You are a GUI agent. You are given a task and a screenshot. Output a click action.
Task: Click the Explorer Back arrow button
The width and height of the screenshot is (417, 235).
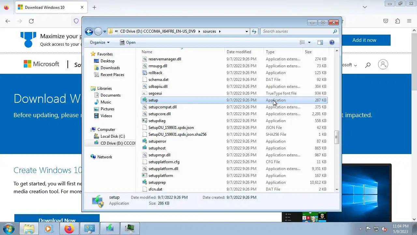click(89, 31)
